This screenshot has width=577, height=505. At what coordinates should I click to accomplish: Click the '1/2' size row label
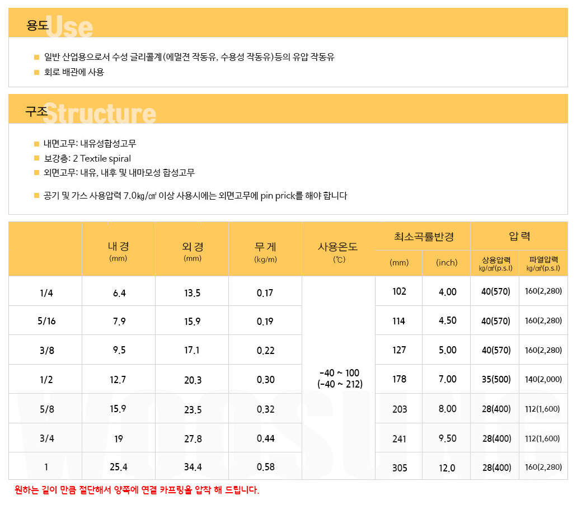coord(46,380)
